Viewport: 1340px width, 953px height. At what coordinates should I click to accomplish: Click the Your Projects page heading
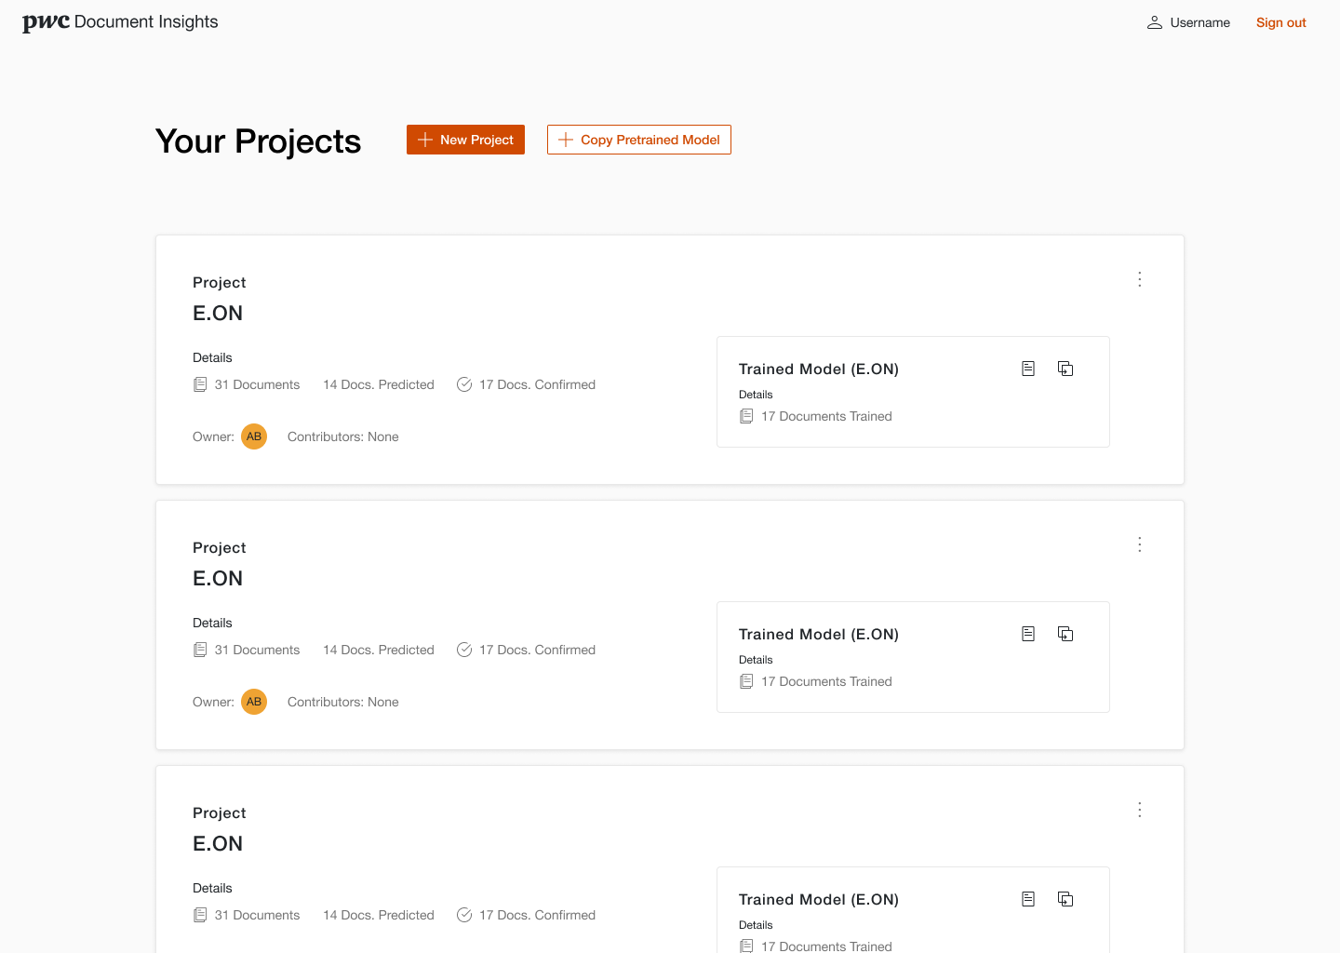258,141
